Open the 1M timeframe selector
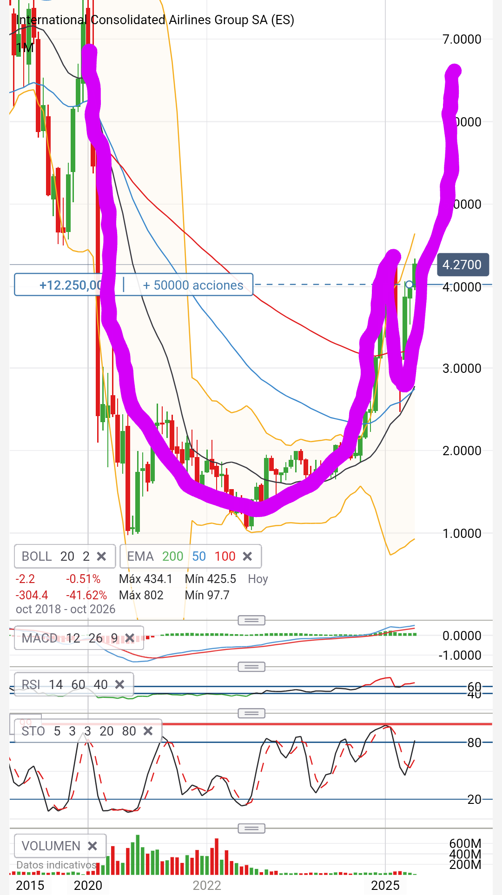 point(25,47)
